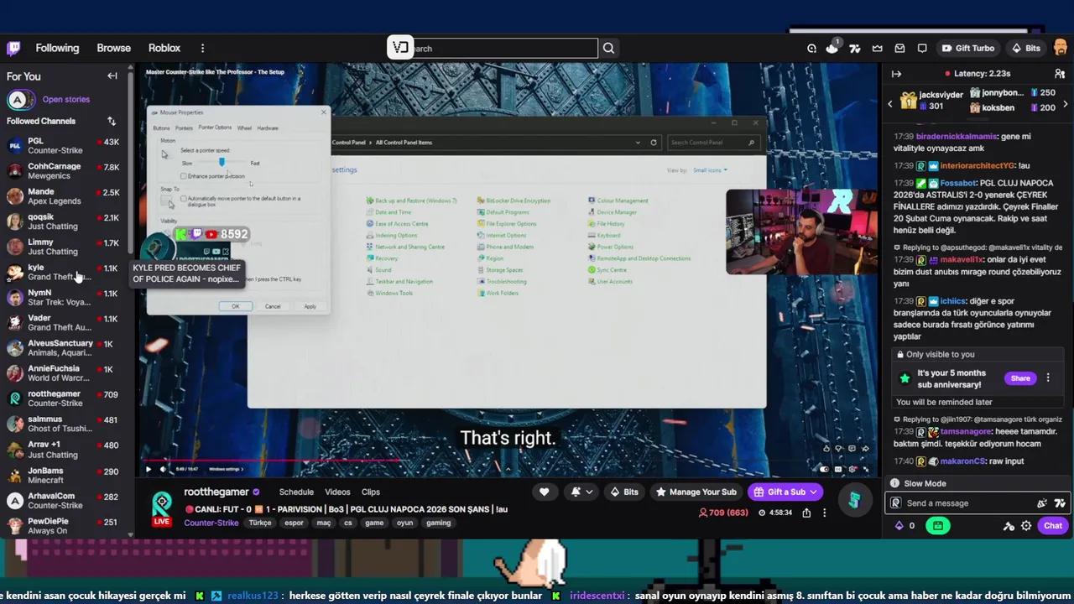The image size is (1074, 604).
Task: Collapse the For You sidebar
Action: pyautogui.click(x=112, y=75)
